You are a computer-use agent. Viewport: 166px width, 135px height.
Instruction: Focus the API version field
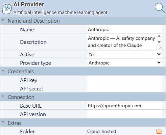click(x=124, y=114)
